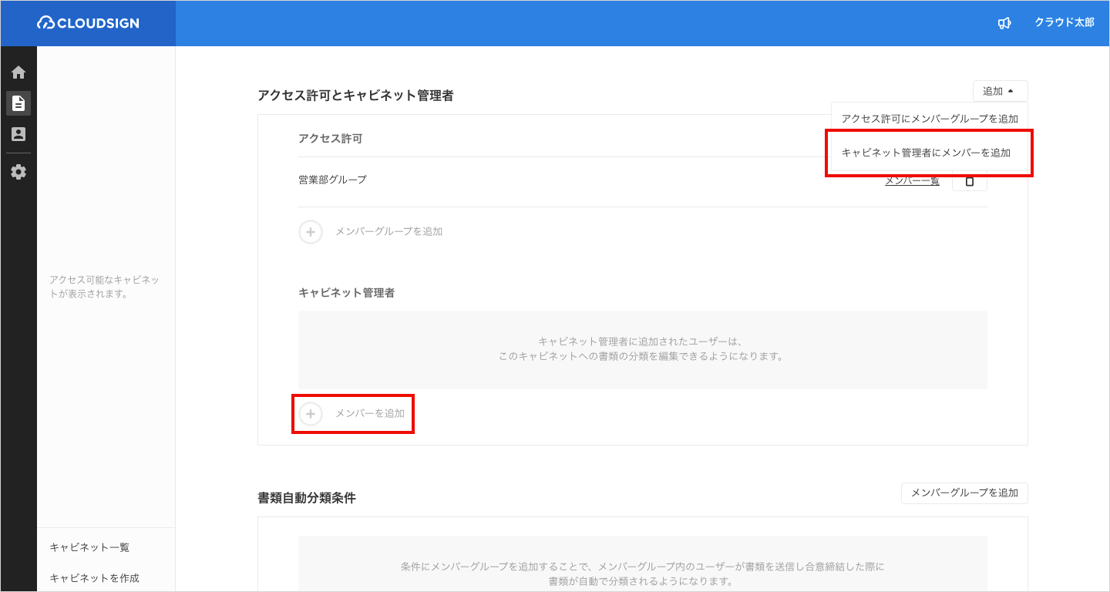This screenshot has height=592, width=1110.
Task: Select アクセス許可にメンバーグループを追加 from the menu
Action: pos(930,119)
